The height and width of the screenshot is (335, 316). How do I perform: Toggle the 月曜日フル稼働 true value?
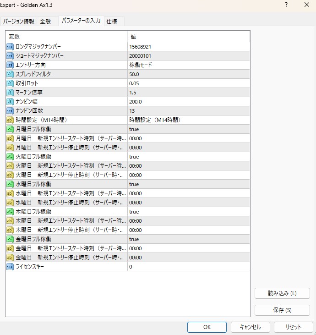[189, 129]
